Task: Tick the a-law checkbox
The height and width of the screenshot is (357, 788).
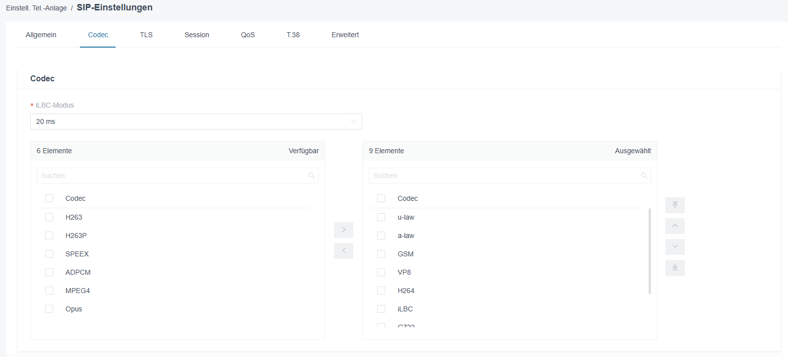Action: click(381, 236)
